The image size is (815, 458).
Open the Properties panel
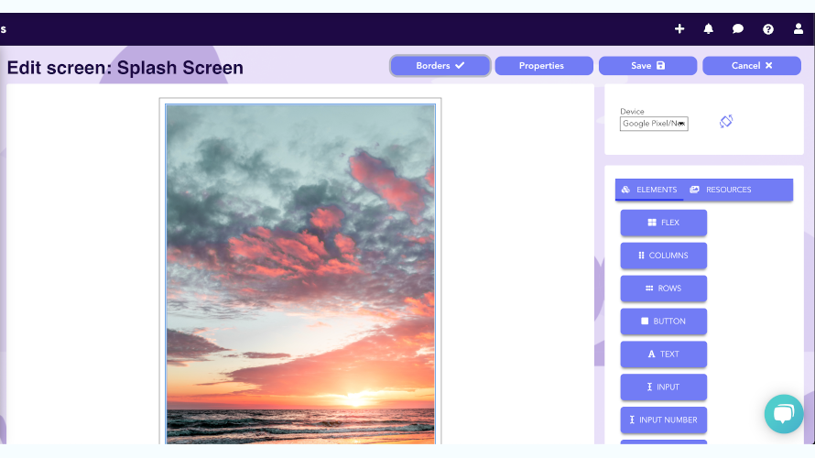point(544,66)
